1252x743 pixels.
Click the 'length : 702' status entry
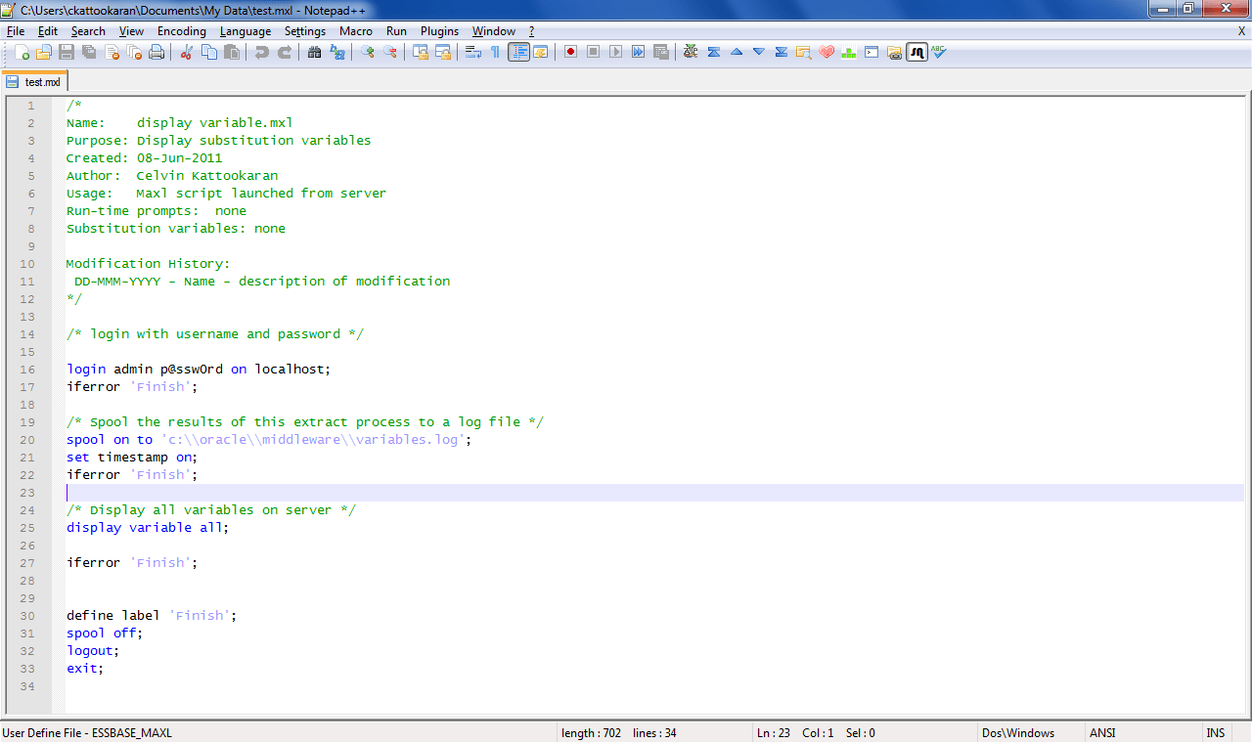(x=591, y=732)
